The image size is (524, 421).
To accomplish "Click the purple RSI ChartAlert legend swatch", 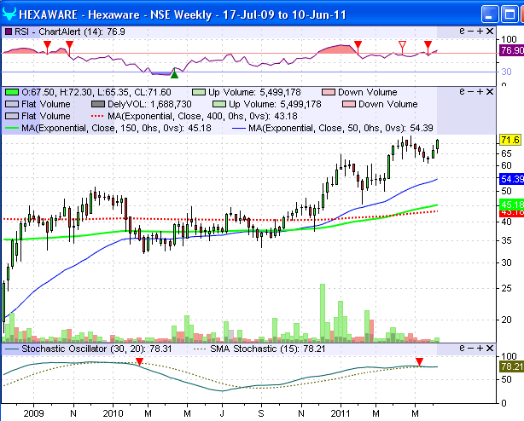I will (9, 32).
